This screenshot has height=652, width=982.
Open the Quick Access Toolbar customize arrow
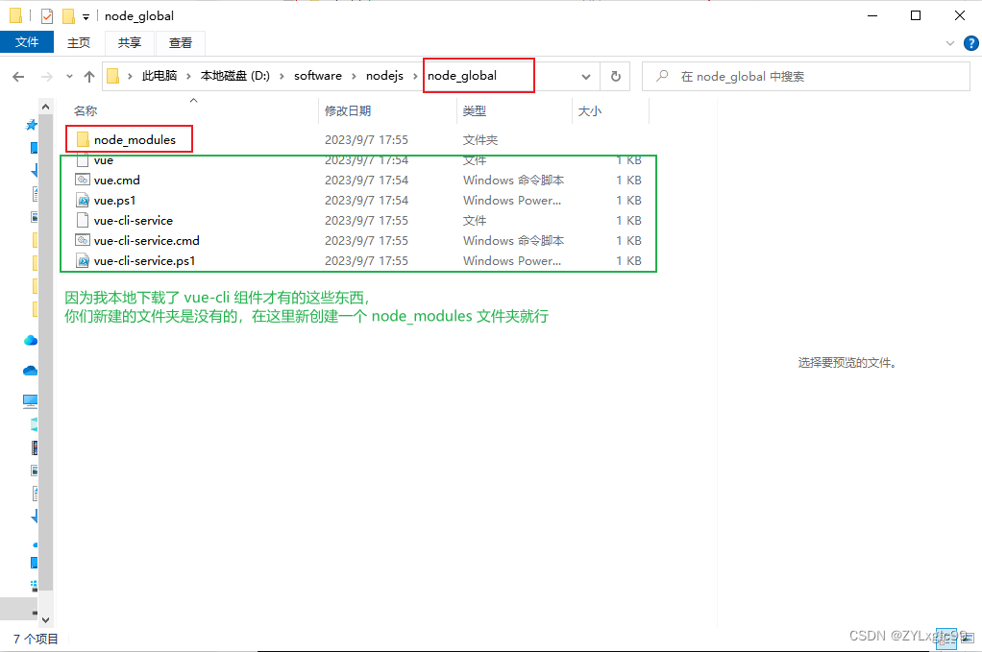[x=86, y=17]
